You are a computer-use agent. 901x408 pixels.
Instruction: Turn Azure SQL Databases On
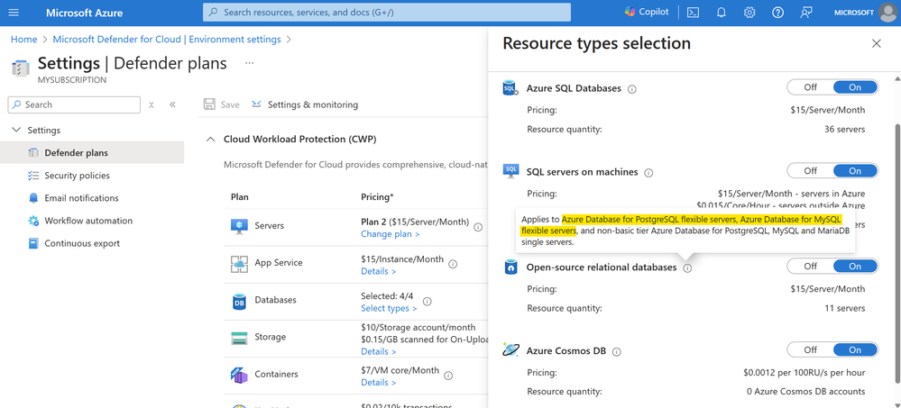coord(855,87)
